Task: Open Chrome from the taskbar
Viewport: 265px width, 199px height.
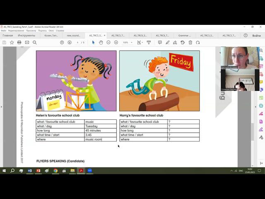Action: [55, 171]
